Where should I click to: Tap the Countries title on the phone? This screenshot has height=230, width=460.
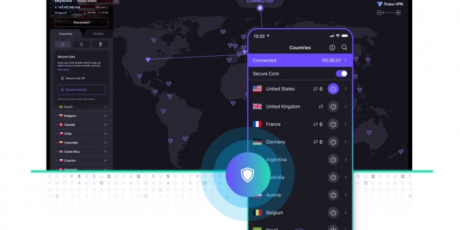click(x=300, y=47)
